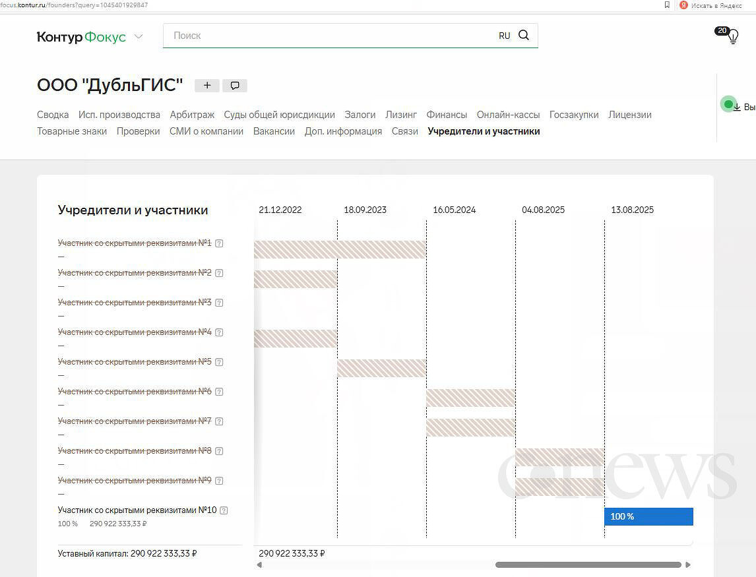Open help icon for участник №7
Image resolution: width=756 pixels, height=577 pixels.
[x=219, y=421]
